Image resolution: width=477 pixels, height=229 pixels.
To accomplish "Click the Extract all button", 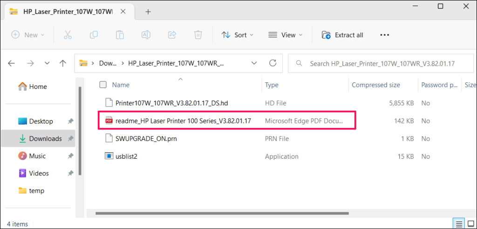I will tap(342, 35).
